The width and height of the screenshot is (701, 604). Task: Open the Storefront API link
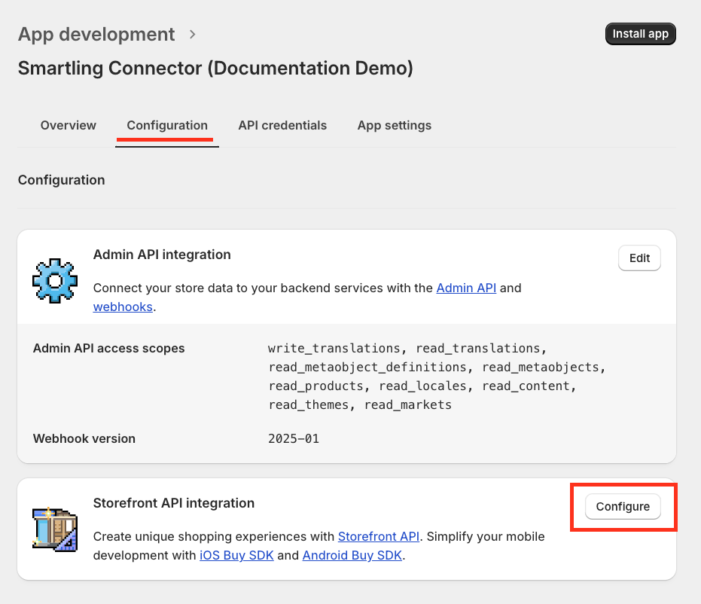click(379, 536)
